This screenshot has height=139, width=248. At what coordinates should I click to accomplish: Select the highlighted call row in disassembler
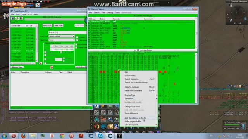click(141, 21)
